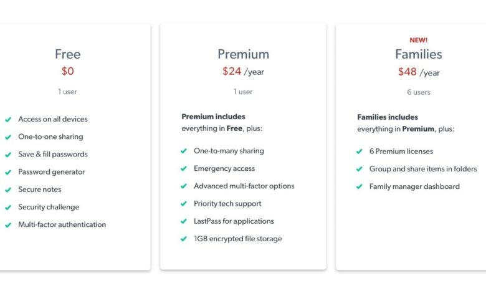Viewport: 486px width, 293px height.
Task: Click the Multi-factor authentication feature text
Action: (x=62, y=224)
